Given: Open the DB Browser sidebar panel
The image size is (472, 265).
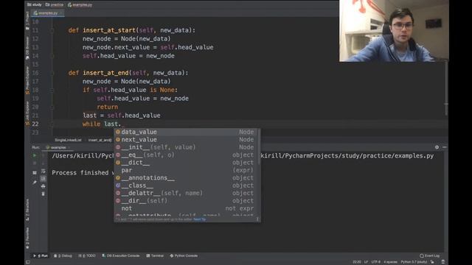Looking at the screenshot, I should click(27, 47).
